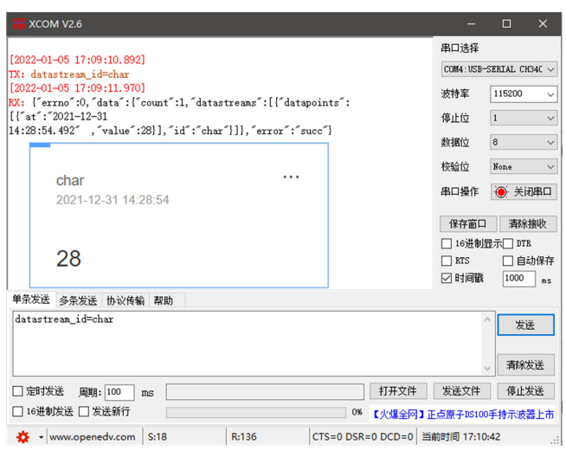This screenshot has height=451, width=566.
Task: Enable the 自动保存 checkbox
Action: point(508,261)
